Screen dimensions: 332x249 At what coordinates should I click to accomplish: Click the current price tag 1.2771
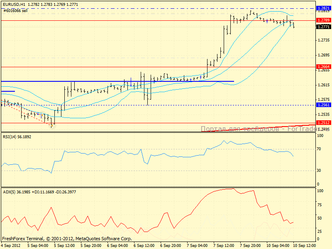coord(323,27)
